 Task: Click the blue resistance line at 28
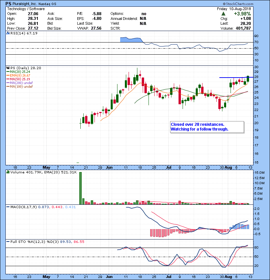tap(236, 77)
